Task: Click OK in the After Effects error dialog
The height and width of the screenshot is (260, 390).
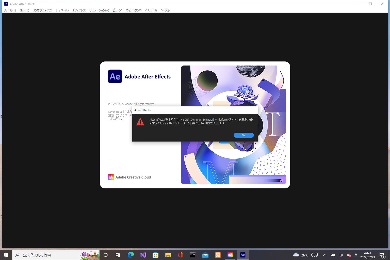Action: [x=243, y=135]
